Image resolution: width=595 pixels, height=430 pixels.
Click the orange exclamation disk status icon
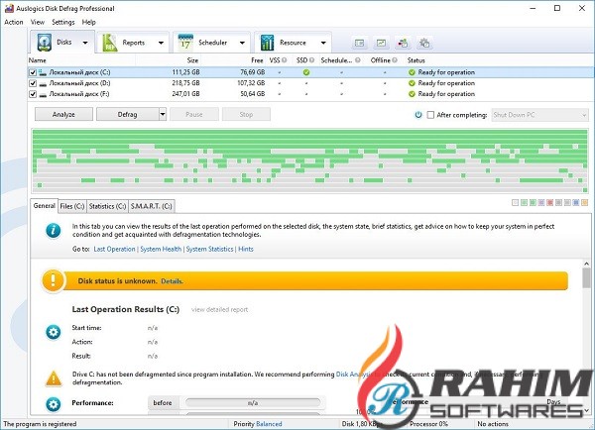[53, 281]
